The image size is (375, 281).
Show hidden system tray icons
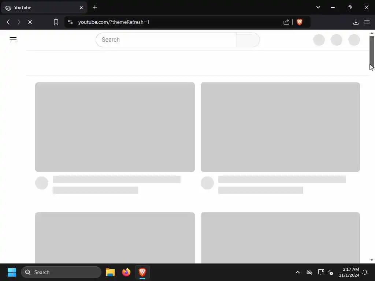[298, 272]
